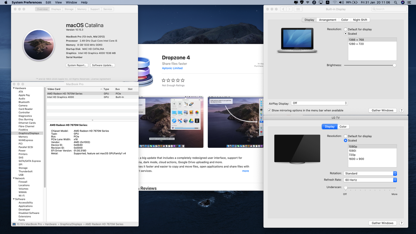Click help button in Built-in Display window
Viewport: 416px width, 234px height.
(x=401, y=110)
